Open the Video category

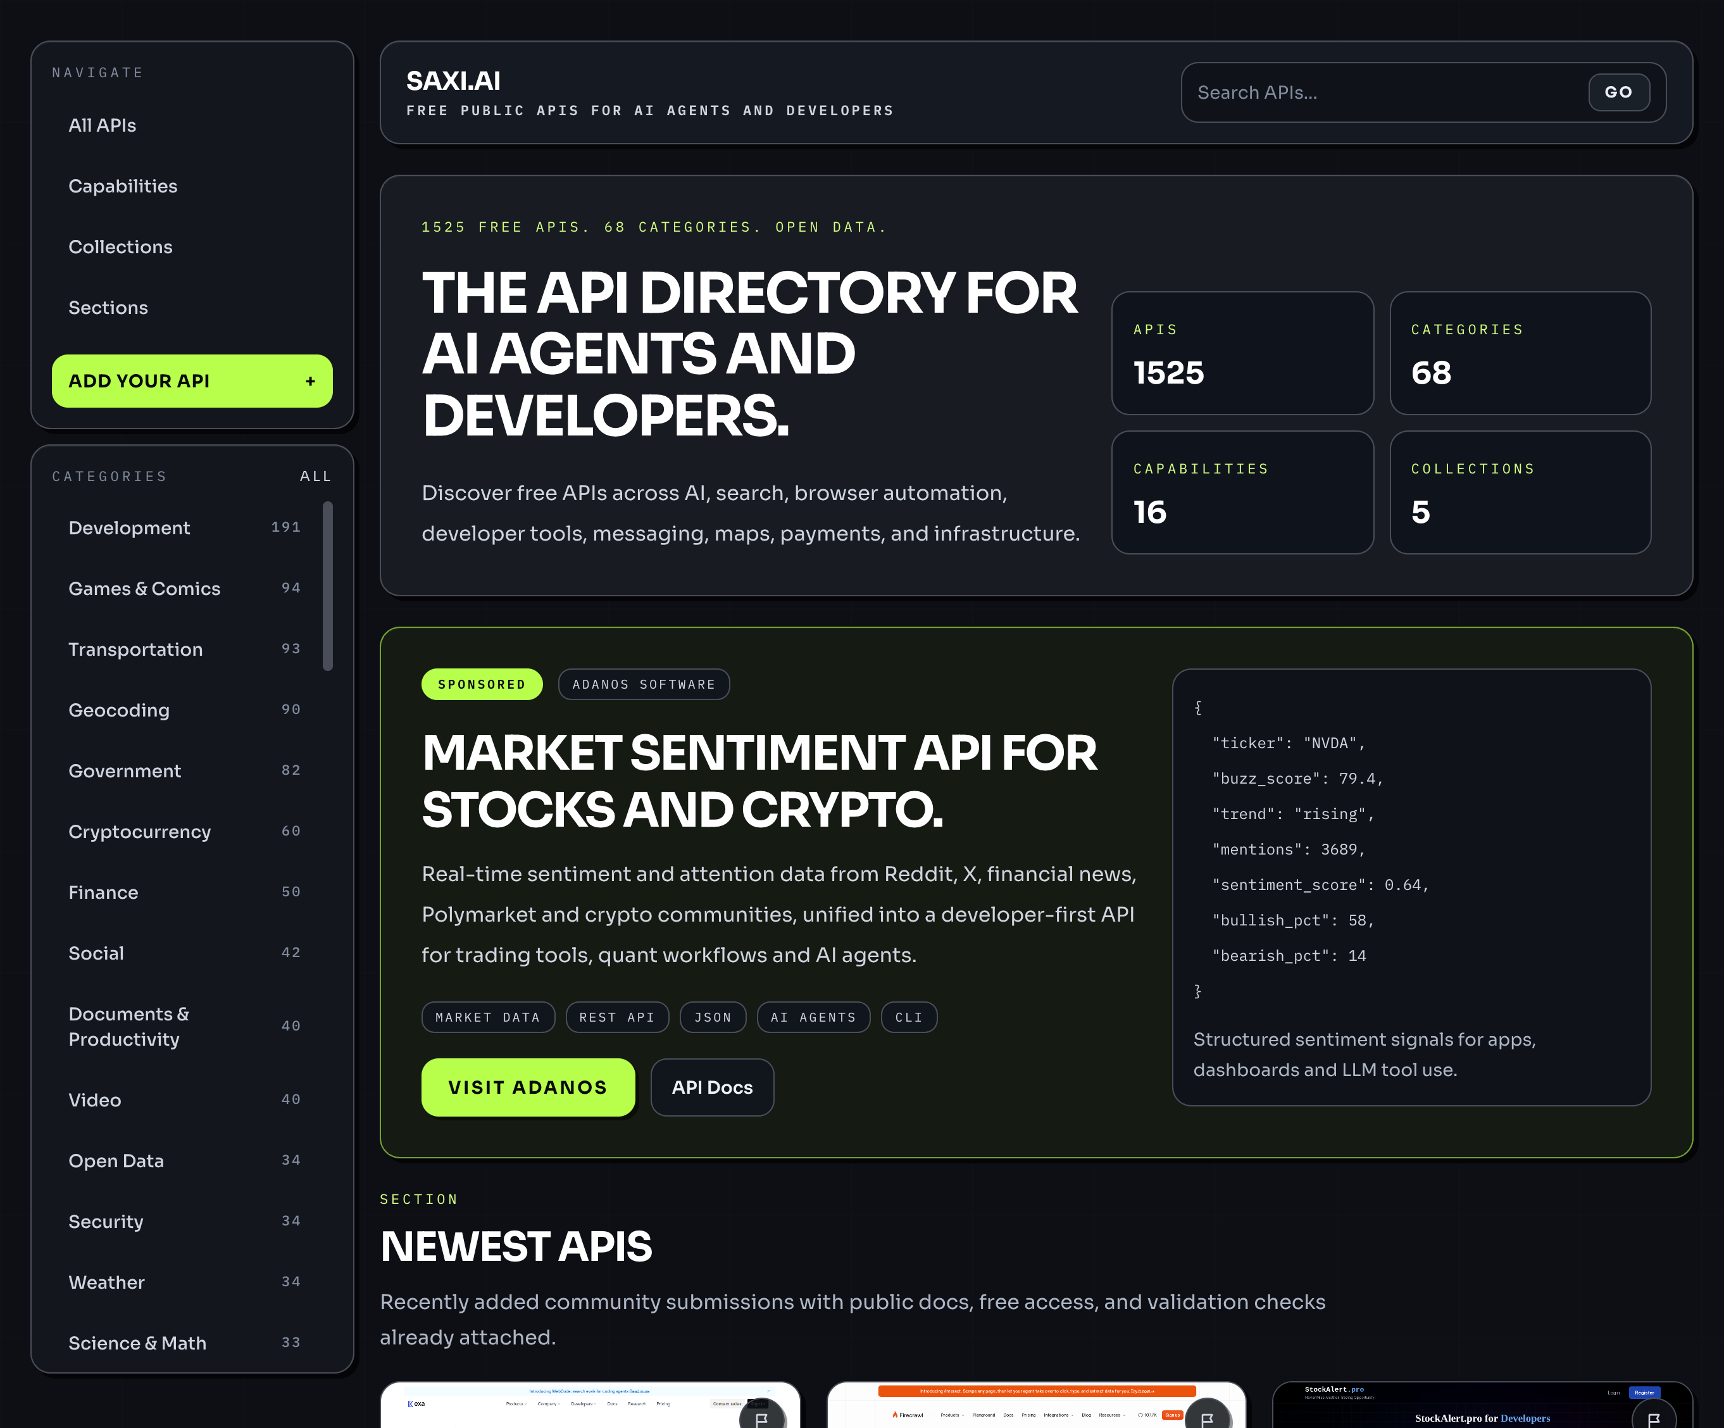click(x=185, y=1100)
